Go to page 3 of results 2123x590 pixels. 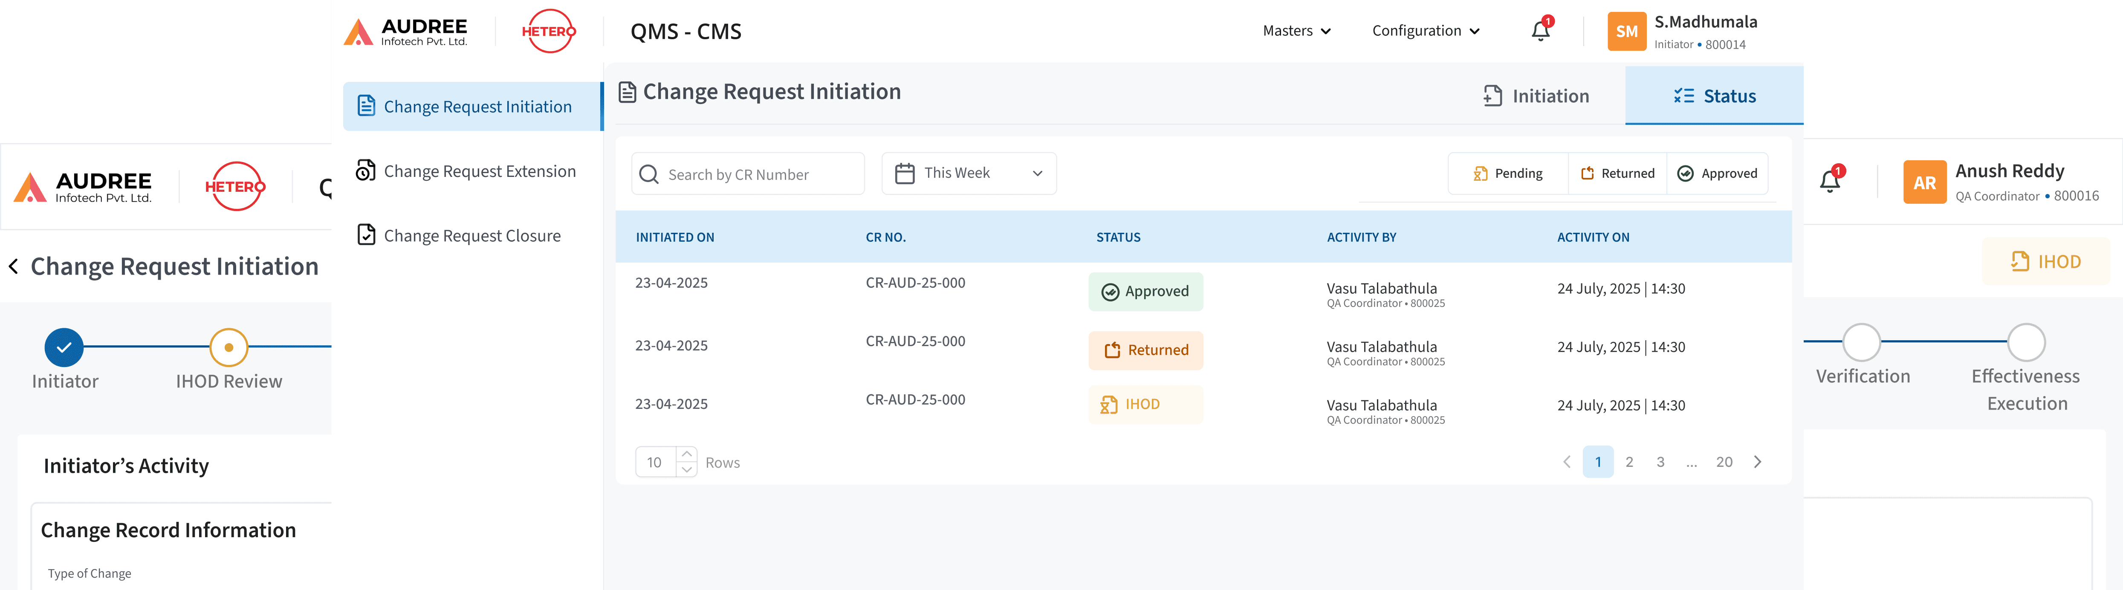point(1660,461)
